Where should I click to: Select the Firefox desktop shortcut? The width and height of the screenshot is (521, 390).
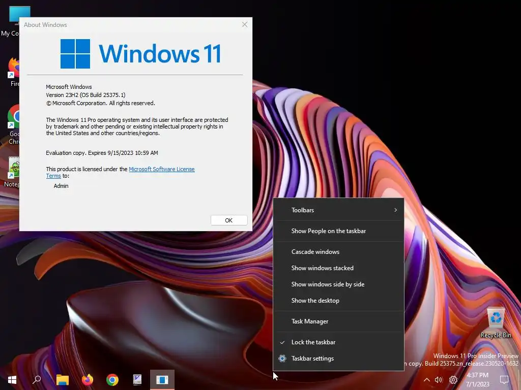pyautogui.click(x=13, y=72)
